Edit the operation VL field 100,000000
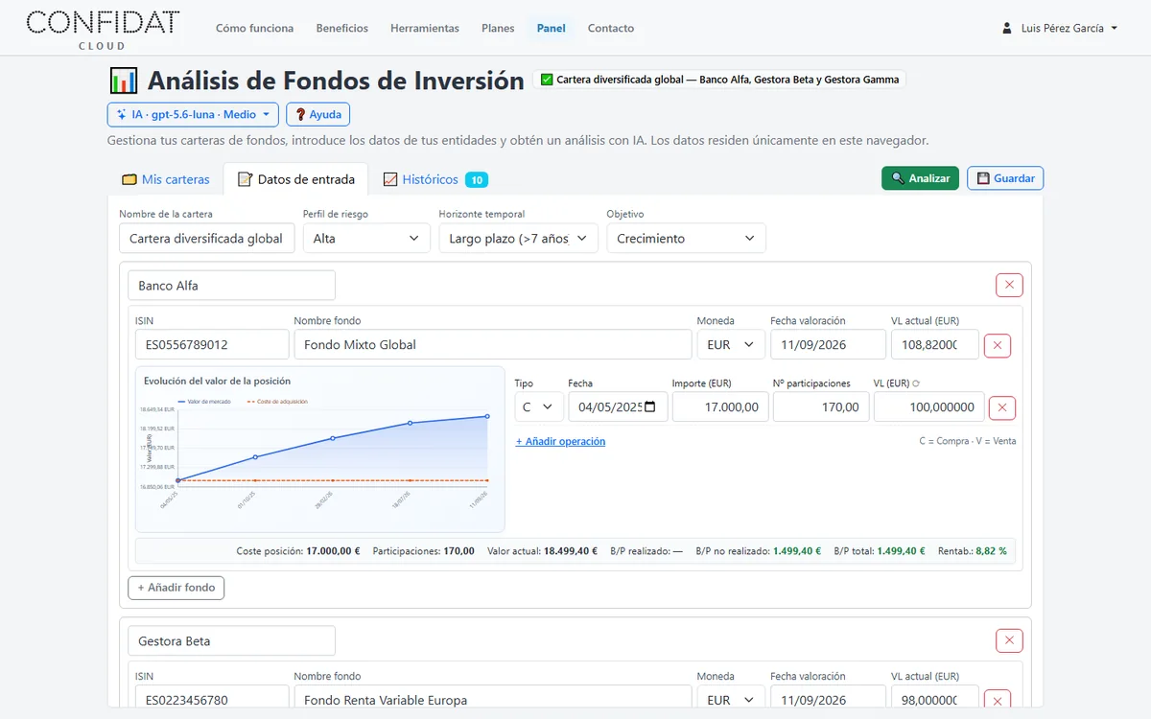This screenshot has height=719, width=1151. 928,406
